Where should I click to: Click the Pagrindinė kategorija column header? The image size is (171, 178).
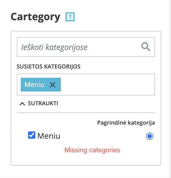[126, 123]
